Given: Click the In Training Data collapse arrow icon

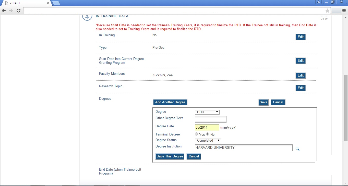Looking at the screenshot, I should [87, 17].
